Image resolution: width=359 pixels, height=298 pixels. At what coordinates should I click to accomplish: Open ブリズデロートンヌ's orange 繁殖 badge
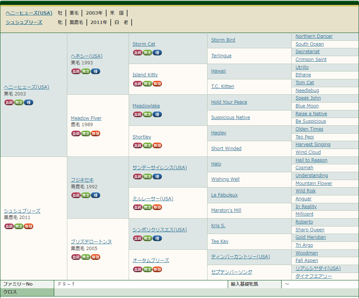[96, 257]
